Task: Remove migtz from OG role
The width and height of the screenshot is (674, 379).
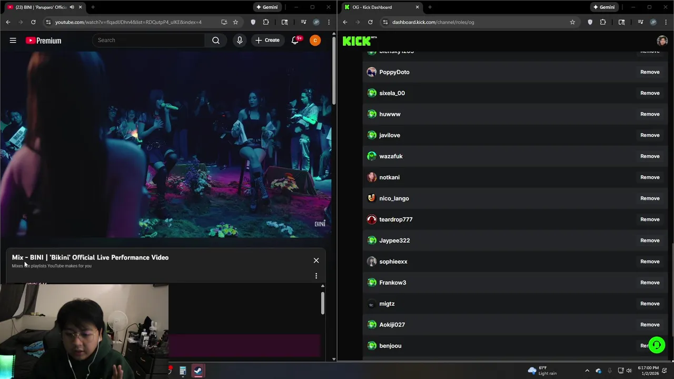Action: pos(650,304)
